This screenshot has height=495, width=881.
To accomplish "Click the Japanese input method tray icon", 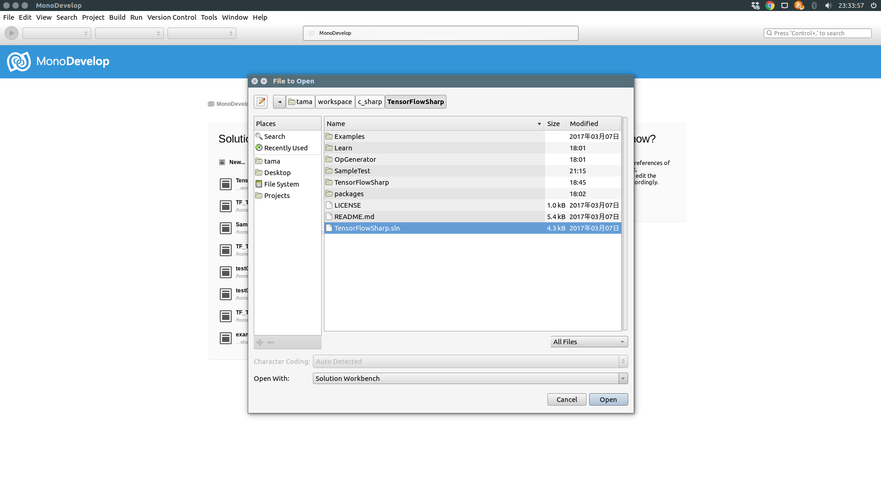I will coord(799,5).
